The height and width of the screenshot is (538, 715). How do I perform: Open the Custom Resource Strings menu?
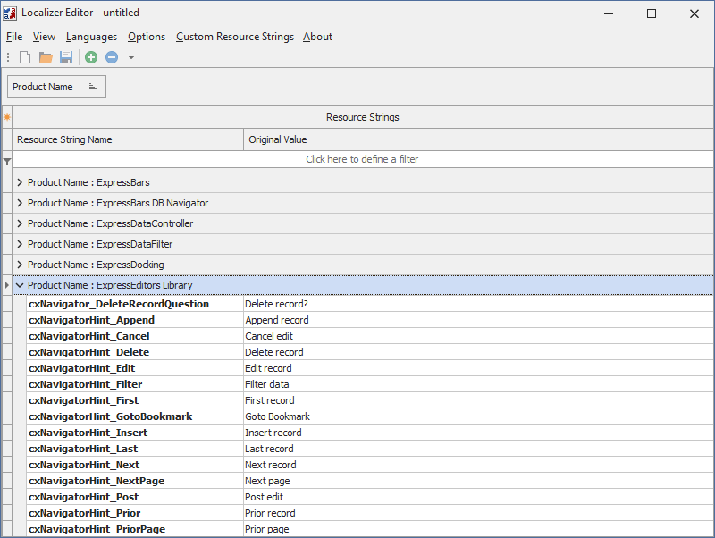pos(234,37)
